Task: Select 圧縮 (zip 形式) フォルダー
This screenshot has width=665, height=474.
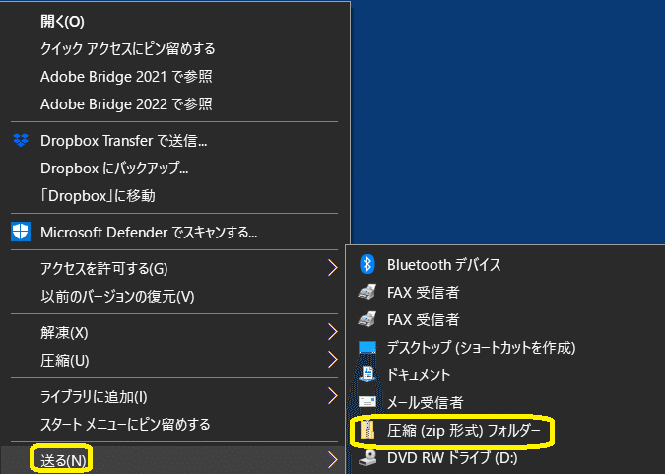Action: (464, 430)
